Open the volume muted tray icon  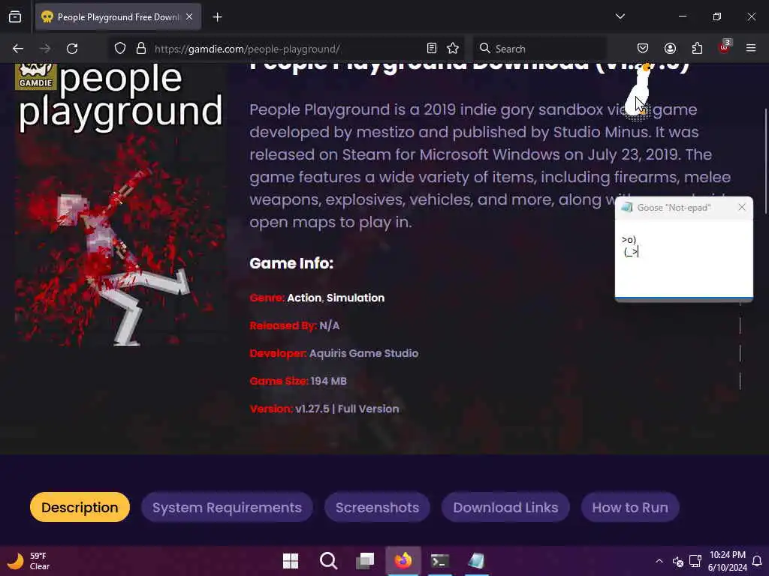click(x=678, y=561)
